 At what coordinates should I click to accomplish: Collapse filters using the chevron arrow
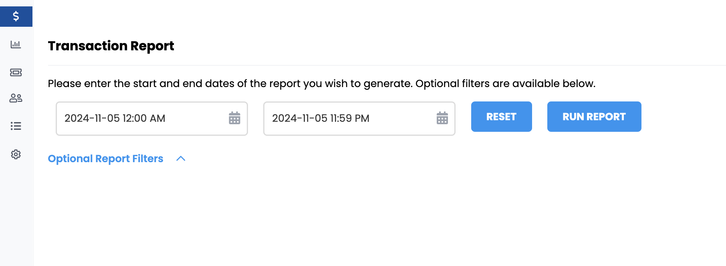coord(181,159)
